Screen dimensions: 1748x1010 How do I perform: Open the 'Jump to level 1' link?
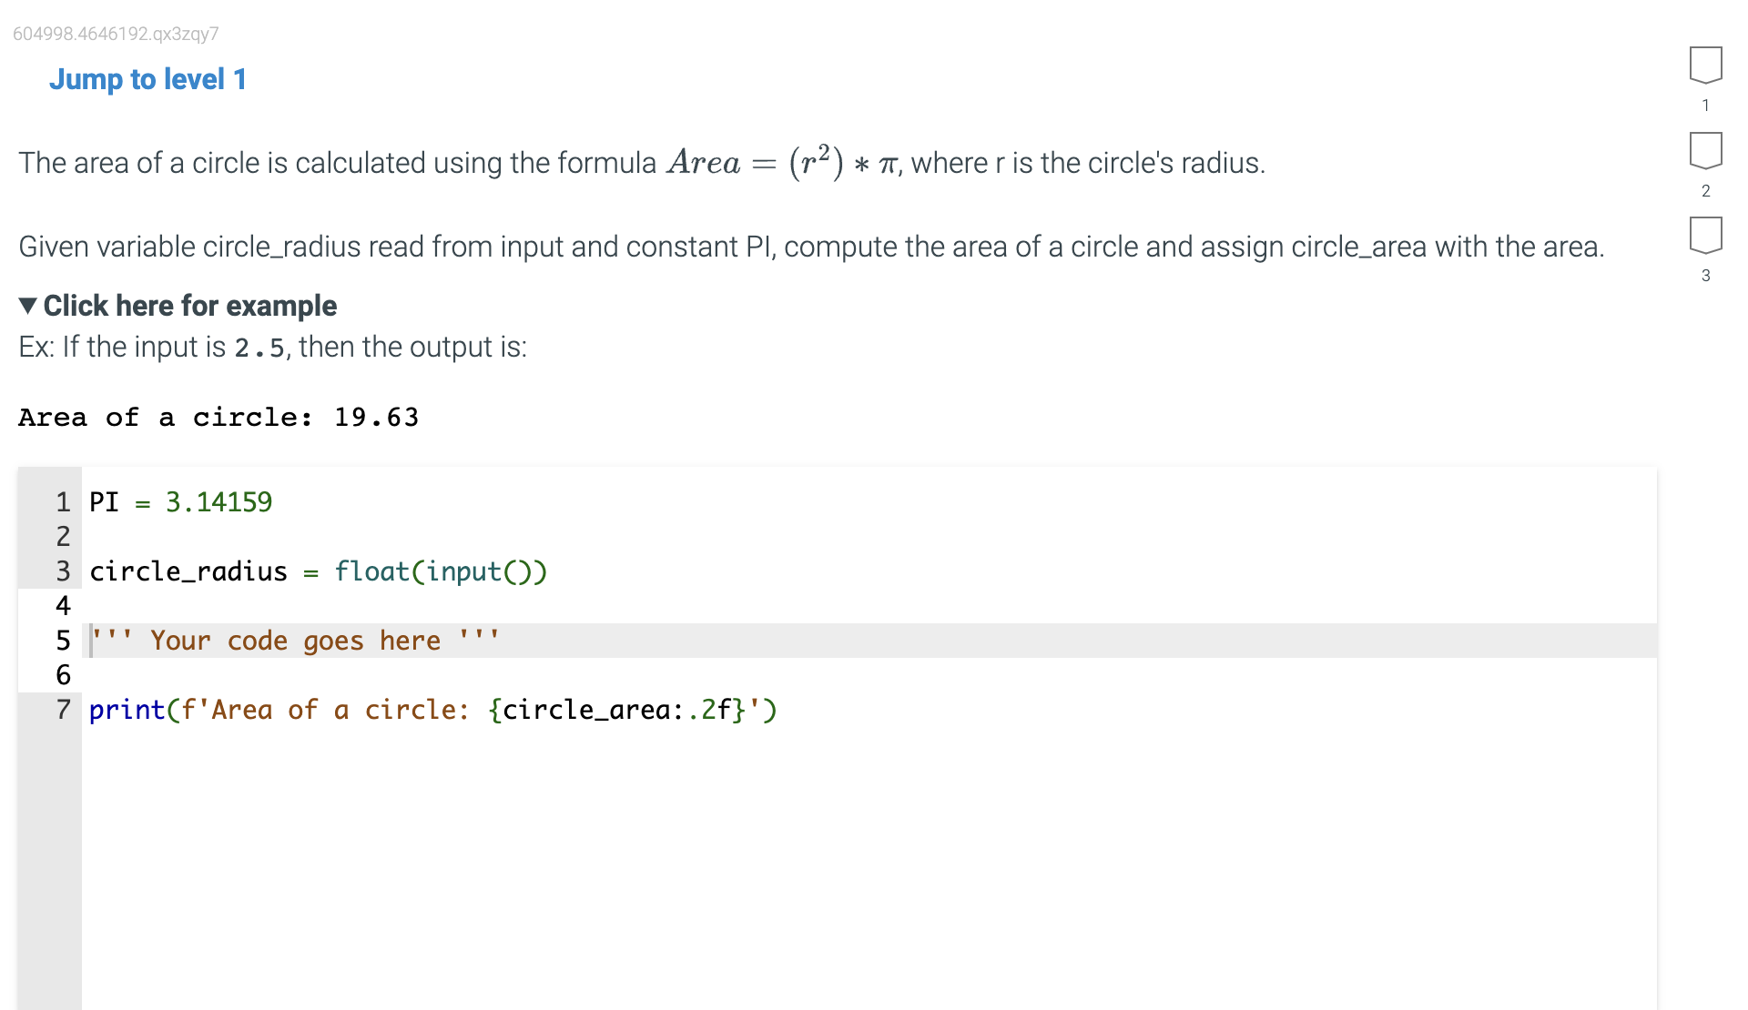pyautogui.click(x=147, y=79)
